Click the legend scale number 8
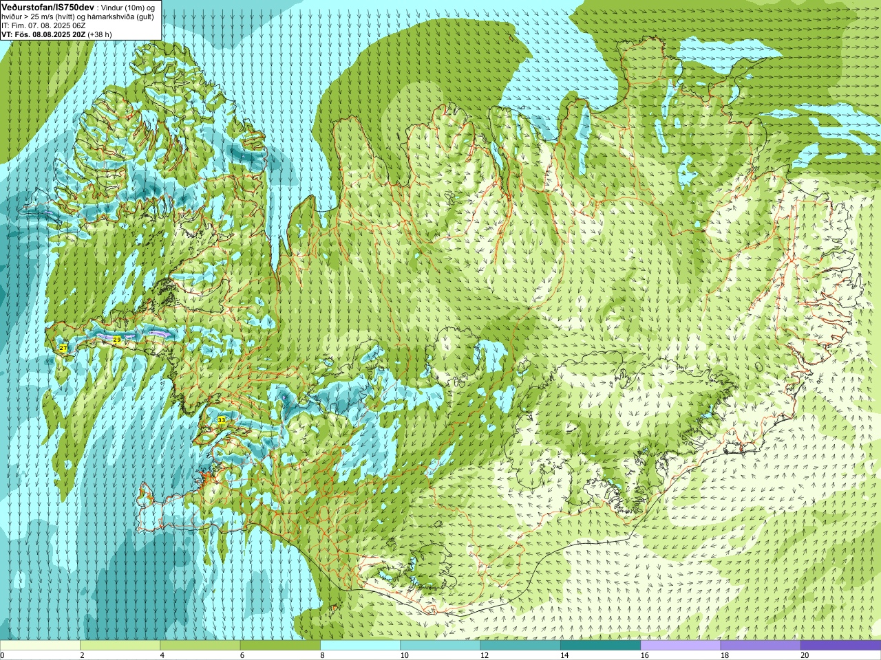Image resolution: width=881 pixels, height=660 pixels. 322,655
